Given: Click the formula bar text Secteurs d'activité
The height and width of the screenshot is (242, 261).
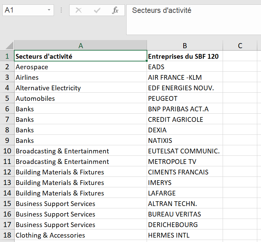Looking at the screenshot, I should (x=162, y=11).
